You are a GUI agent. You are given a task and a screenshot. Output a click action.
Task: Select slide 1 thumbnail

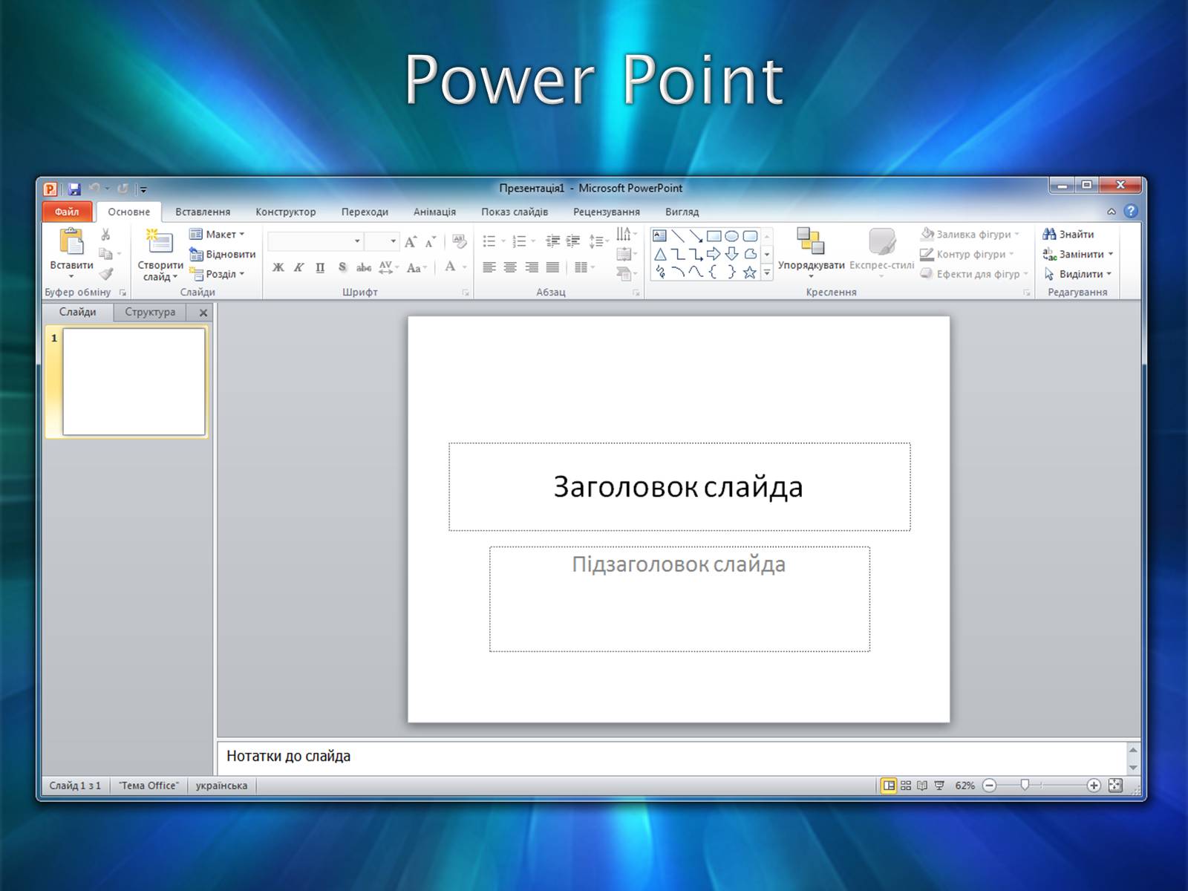pyautogui.click(x=134, y=382)
